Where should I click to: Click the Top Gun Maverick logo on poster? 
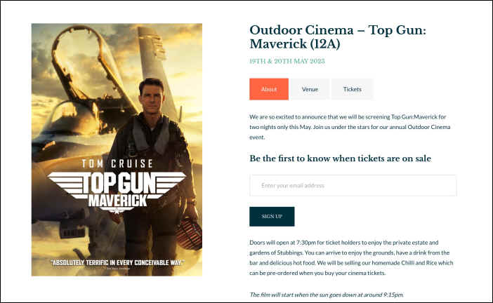117,191
